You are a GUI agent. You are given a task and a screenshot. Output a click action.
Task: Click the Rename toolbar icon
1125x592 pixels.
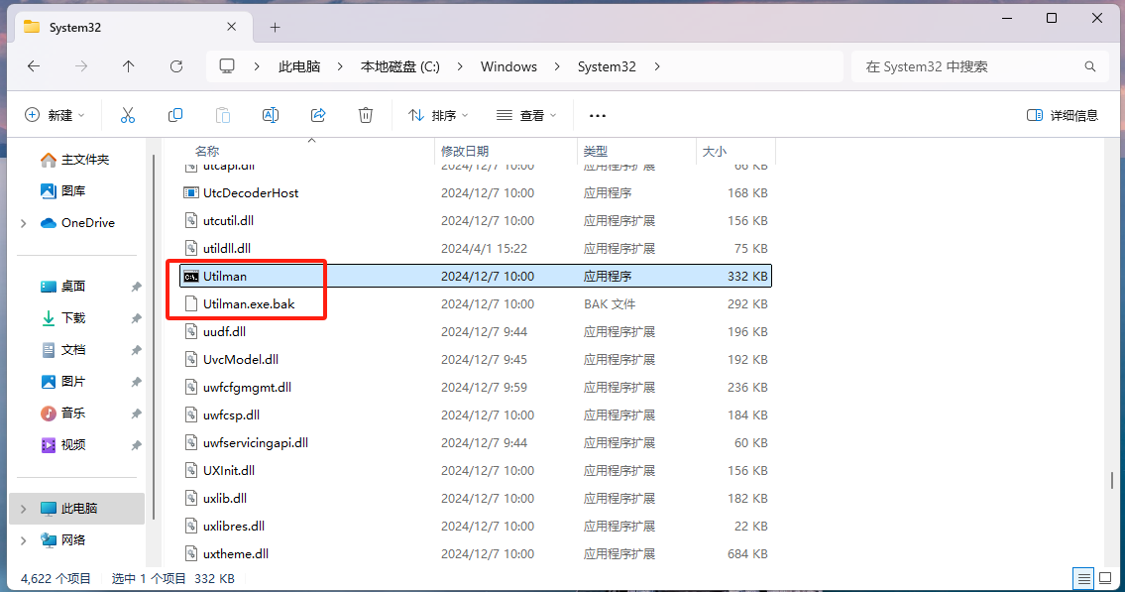click(271, 115)
